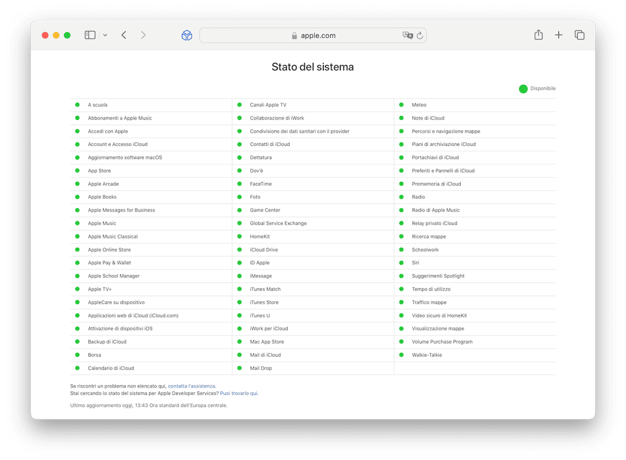
Task: Follow the 'contatta l'assistenza' link
Action: point(192,386)
